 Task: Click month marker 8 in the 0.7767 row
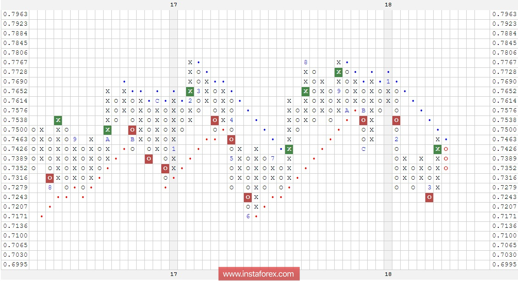(306, 62)
